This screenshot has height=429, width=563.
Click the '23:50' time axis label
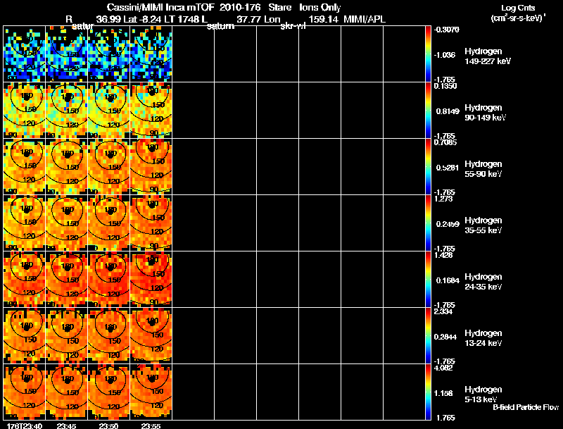[108, 425]
